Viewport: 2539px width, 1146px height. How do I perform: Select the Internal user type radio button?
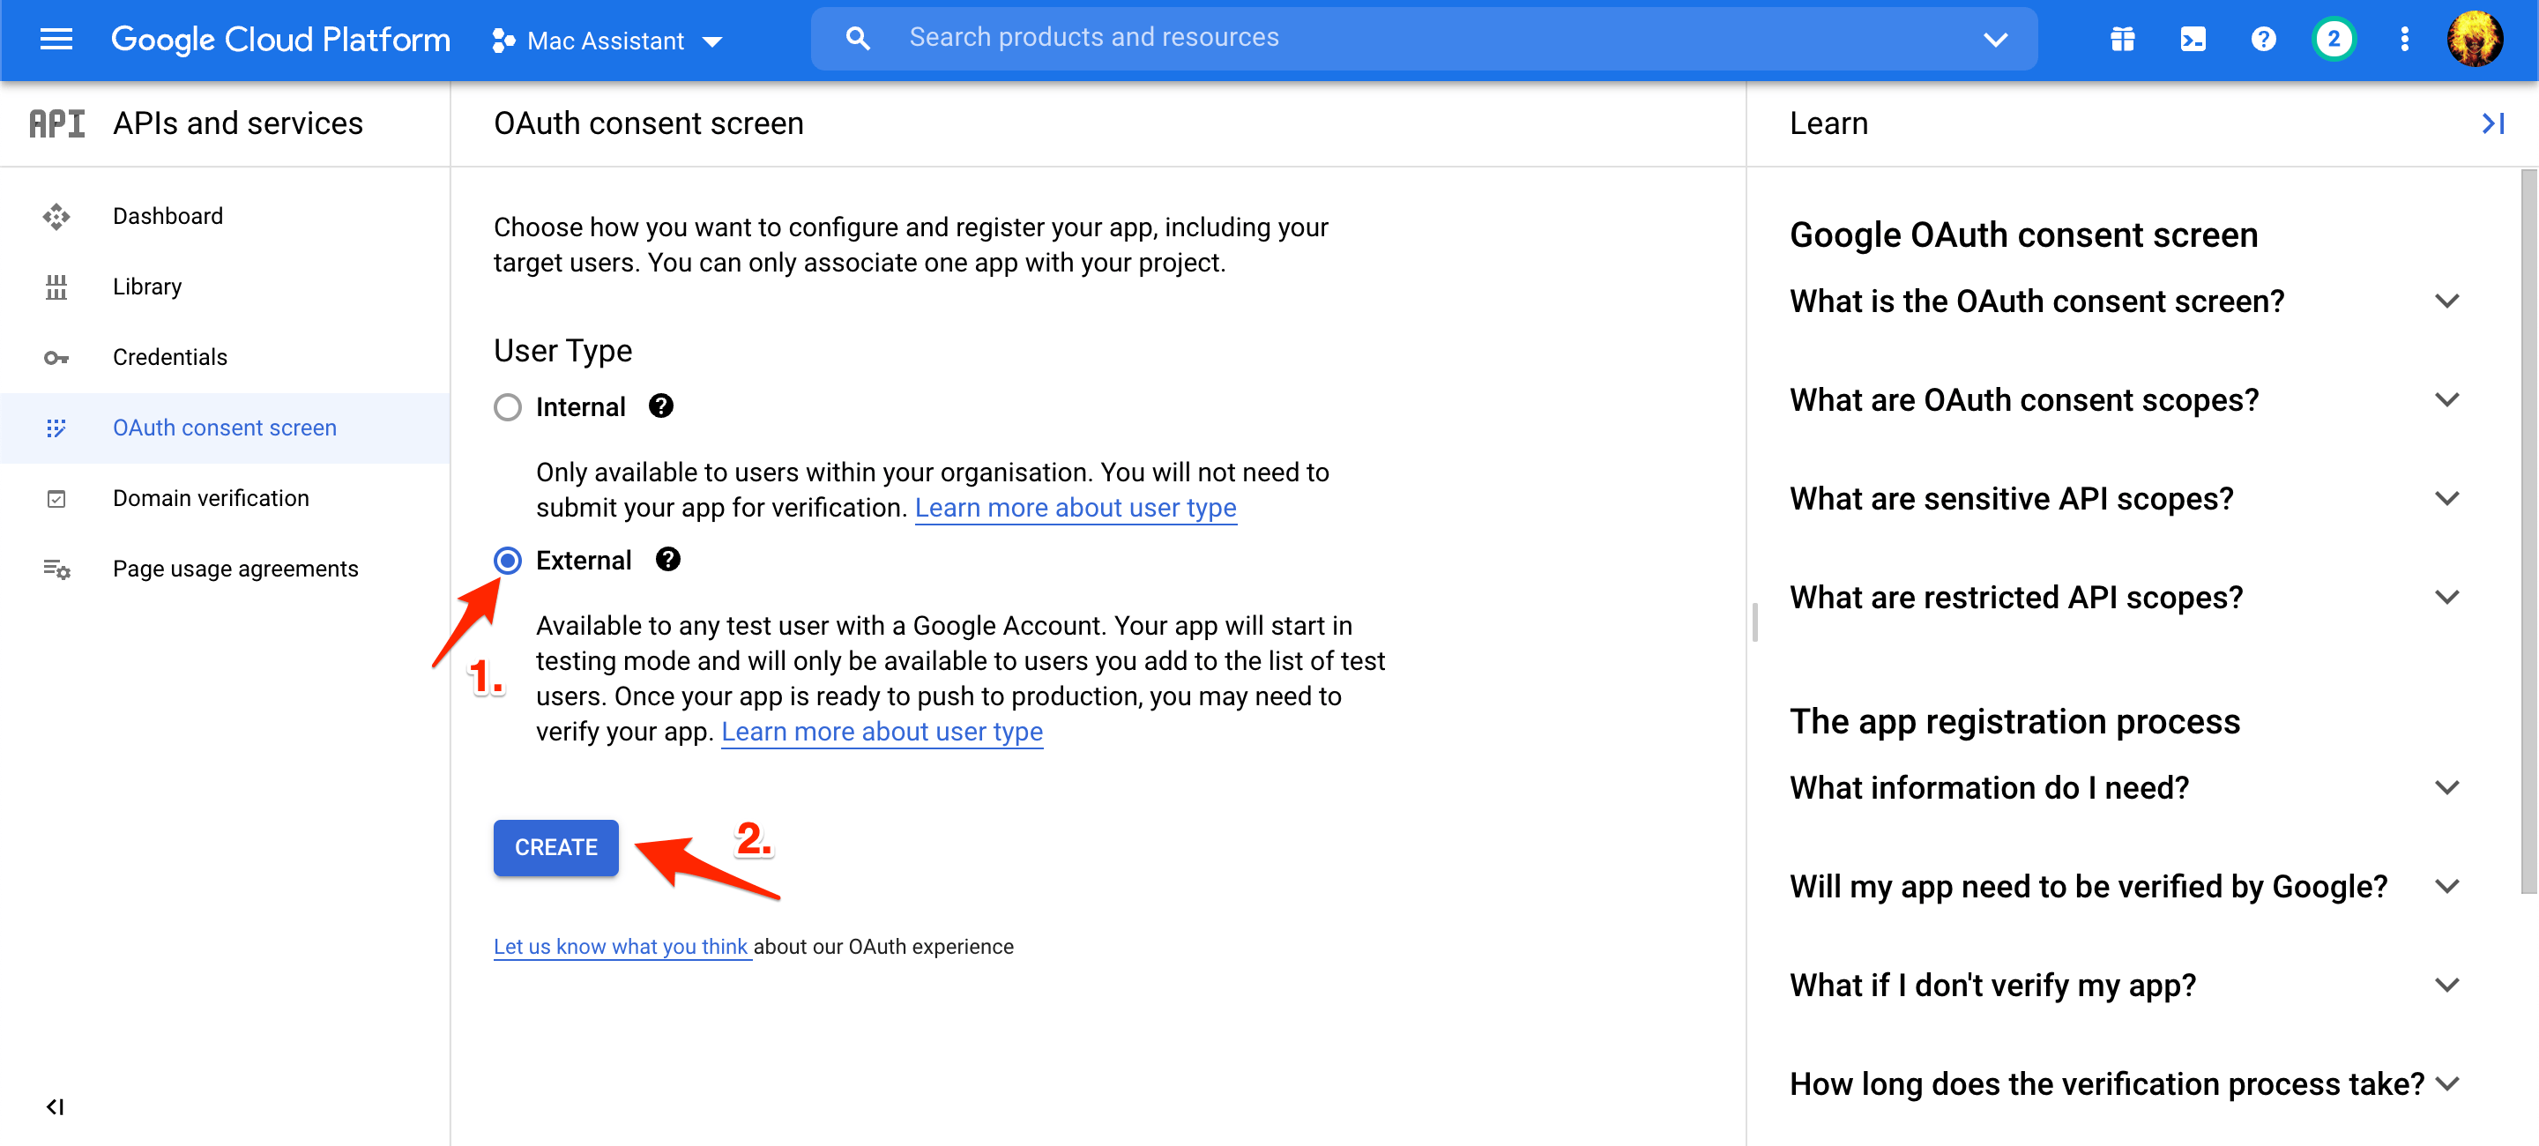pos(507,406)
